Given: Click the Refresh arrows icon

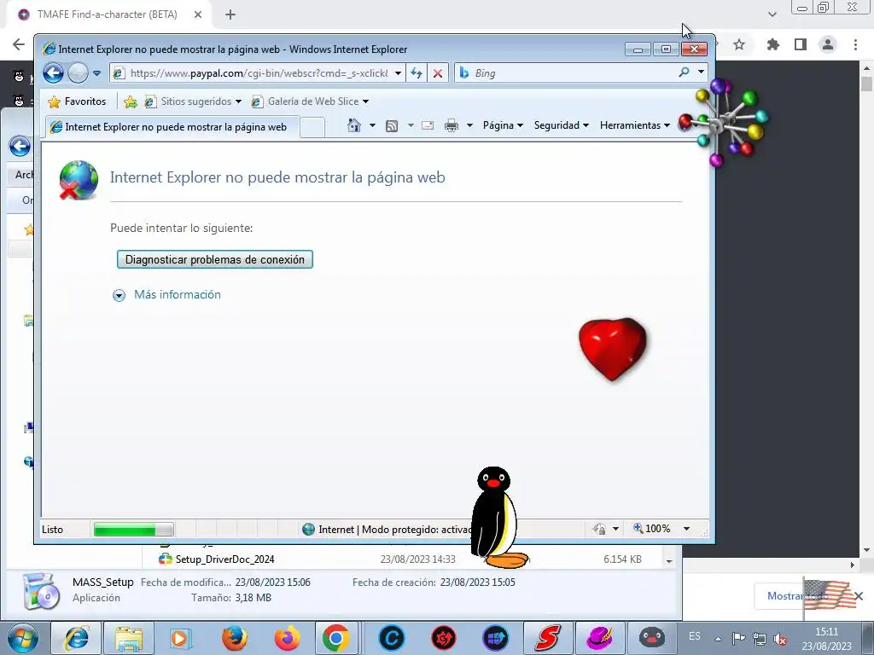Looking at the screenshot, I should click(417, 73).
